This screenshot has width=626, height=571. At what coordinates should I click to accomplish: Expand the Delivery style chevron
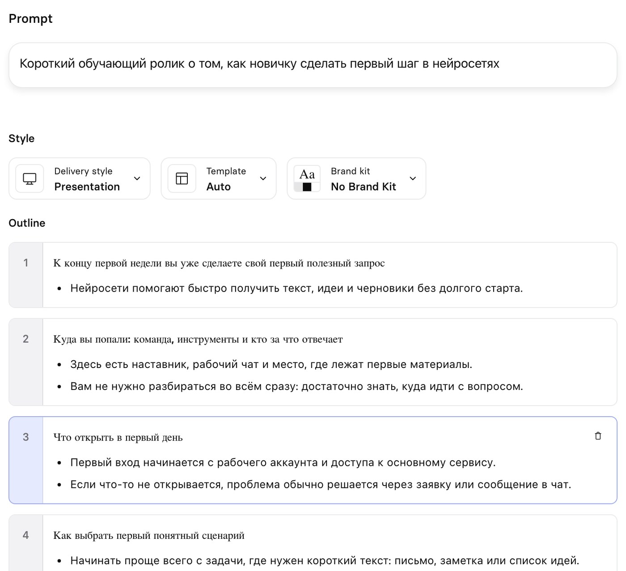click(x=137, y=178)
